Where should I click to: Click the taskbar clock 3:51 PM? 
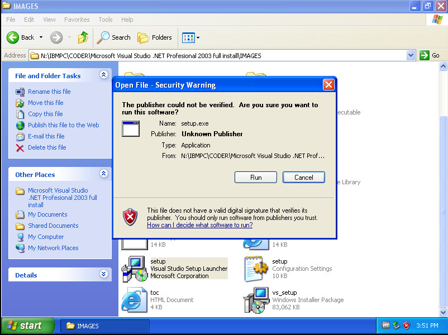(x=427, y=326)
